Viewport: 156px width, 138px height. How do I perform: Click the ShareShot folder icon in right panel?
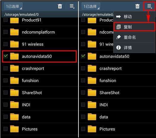pos(92,93)
